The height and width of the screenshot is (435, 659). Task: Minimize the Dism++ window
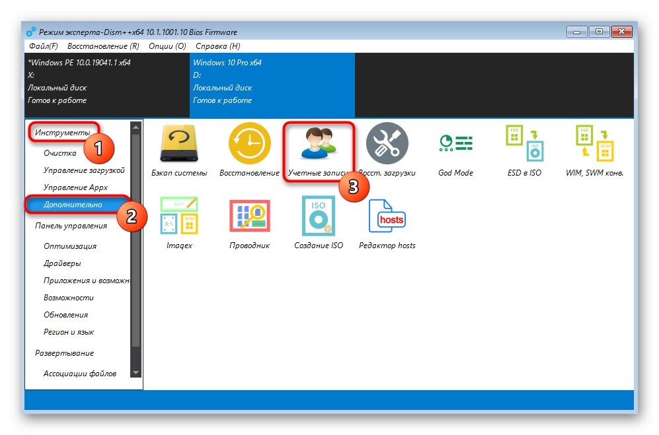tap(576, 32)
